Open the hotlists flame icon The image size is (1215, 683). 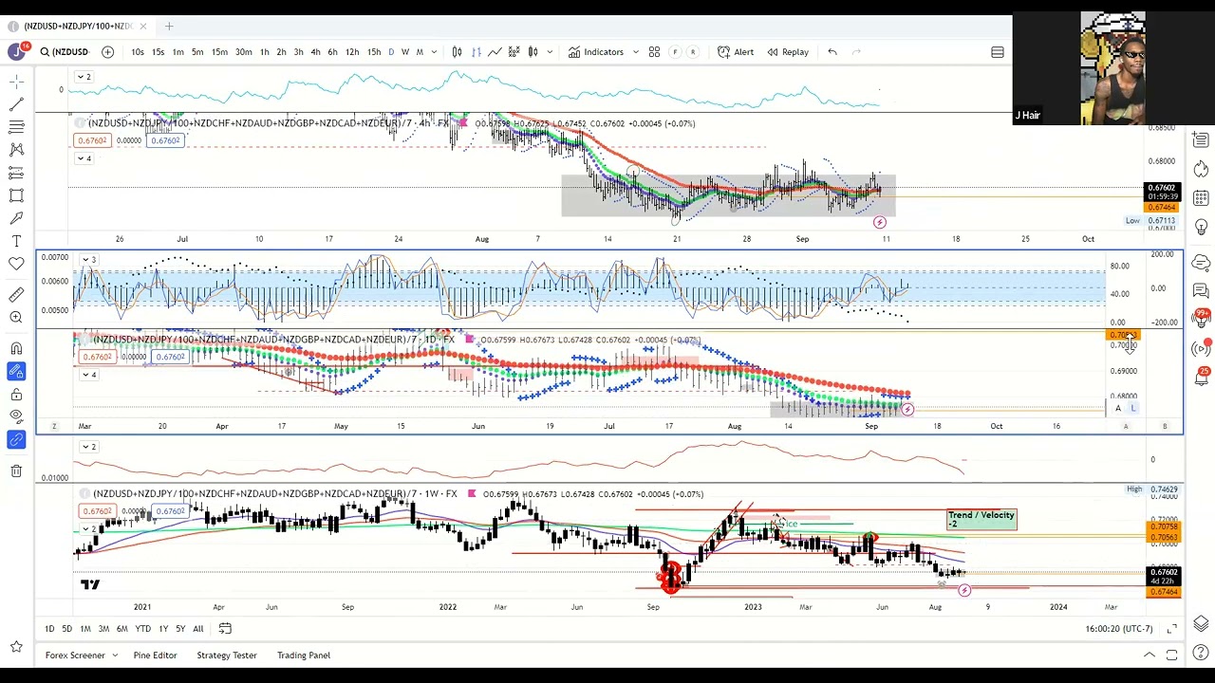pos(1201,169)
